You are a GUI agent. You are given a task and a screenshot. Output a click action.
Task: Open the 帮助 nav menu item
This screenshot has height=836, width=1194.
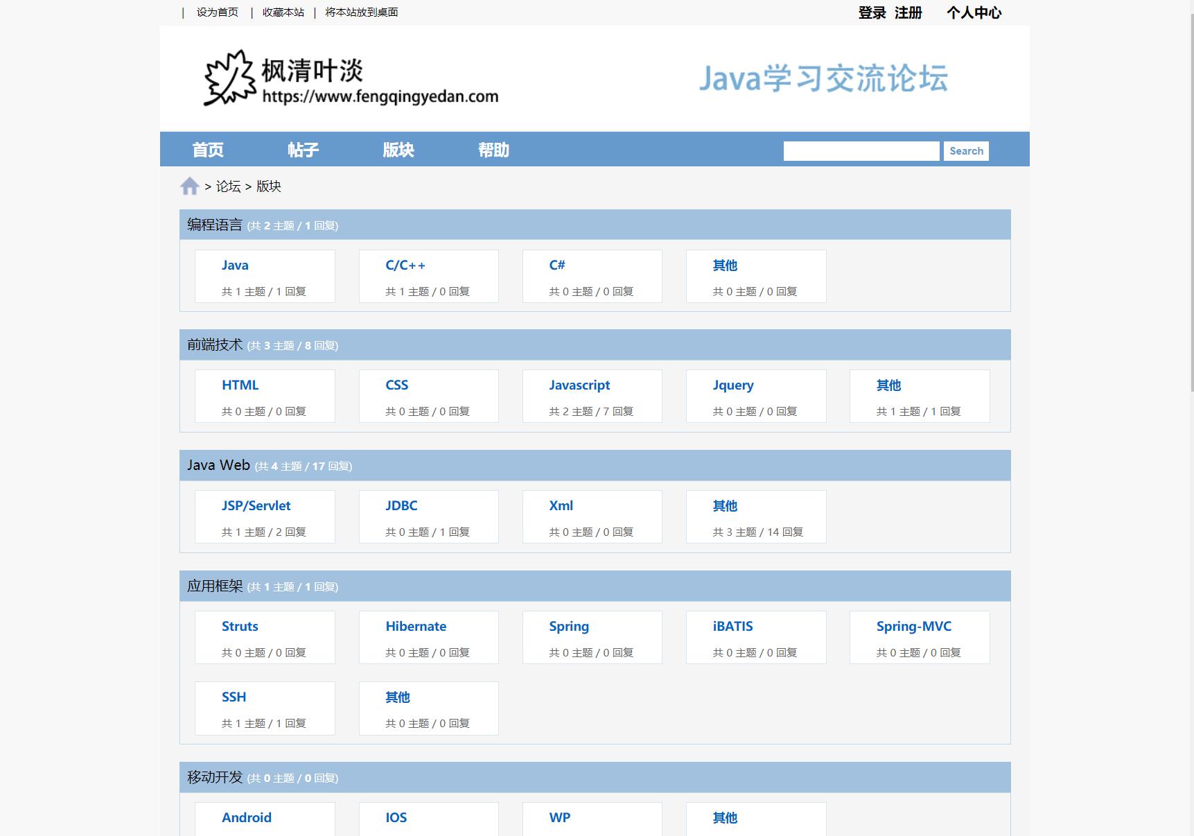494,150
